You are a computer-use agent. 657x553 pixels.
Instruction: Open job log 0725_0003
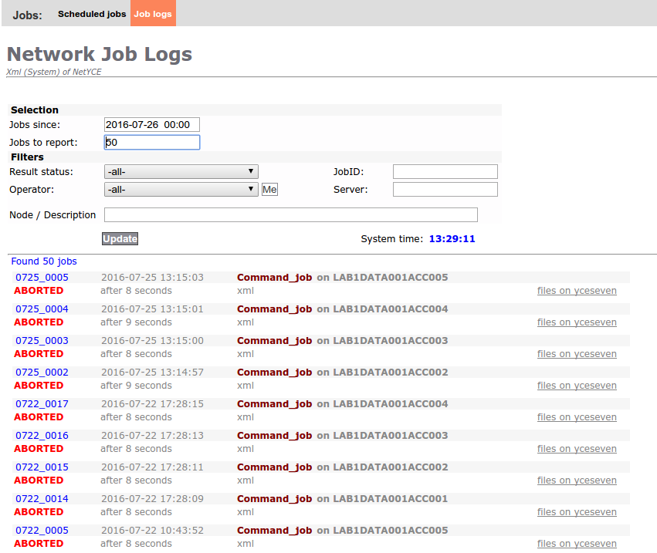point(41,340)
